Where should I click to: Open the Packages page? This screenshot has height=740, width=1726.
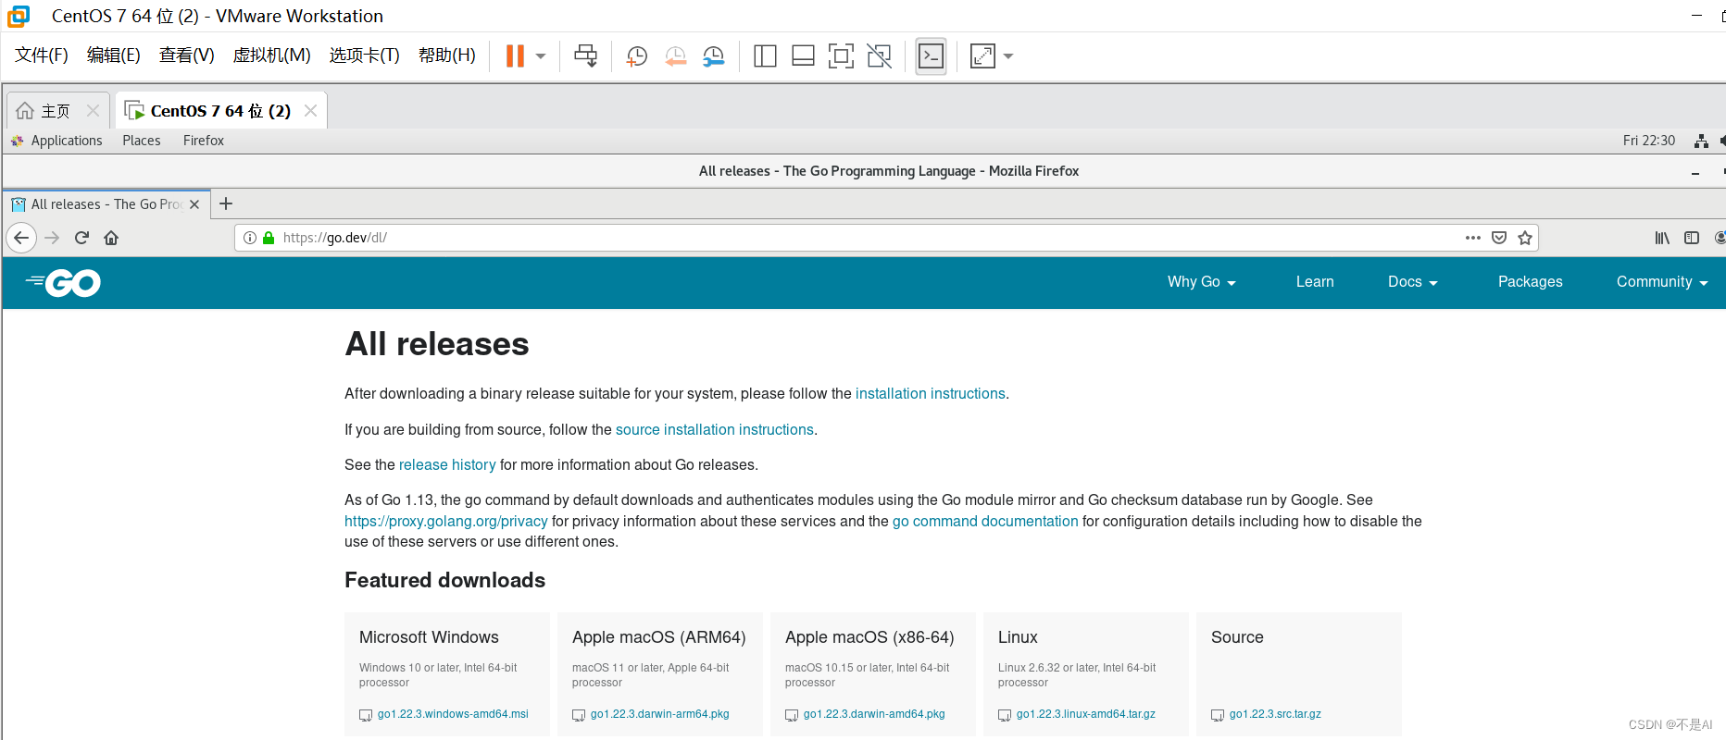[1530, 282]
